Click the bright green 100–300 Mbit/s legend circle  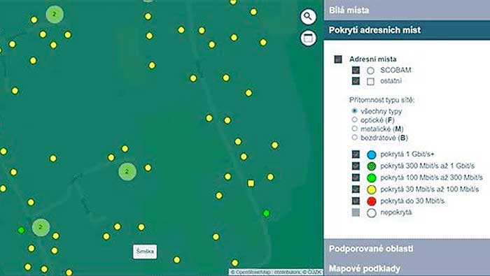[x=371, y=177]
